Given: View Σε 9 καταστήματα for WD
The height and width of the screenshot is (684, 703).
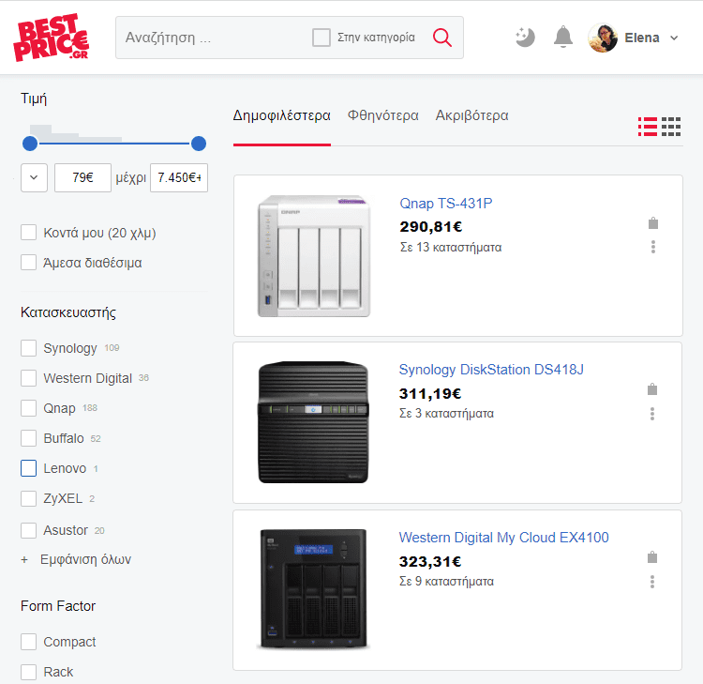Looking at the screenshot, I should click(446, 581).
